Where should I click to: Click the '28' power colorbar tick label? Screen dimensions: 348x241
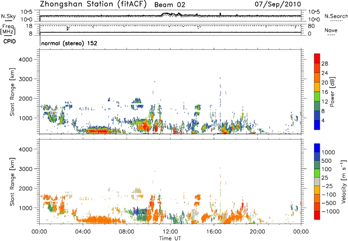(325, 64)
